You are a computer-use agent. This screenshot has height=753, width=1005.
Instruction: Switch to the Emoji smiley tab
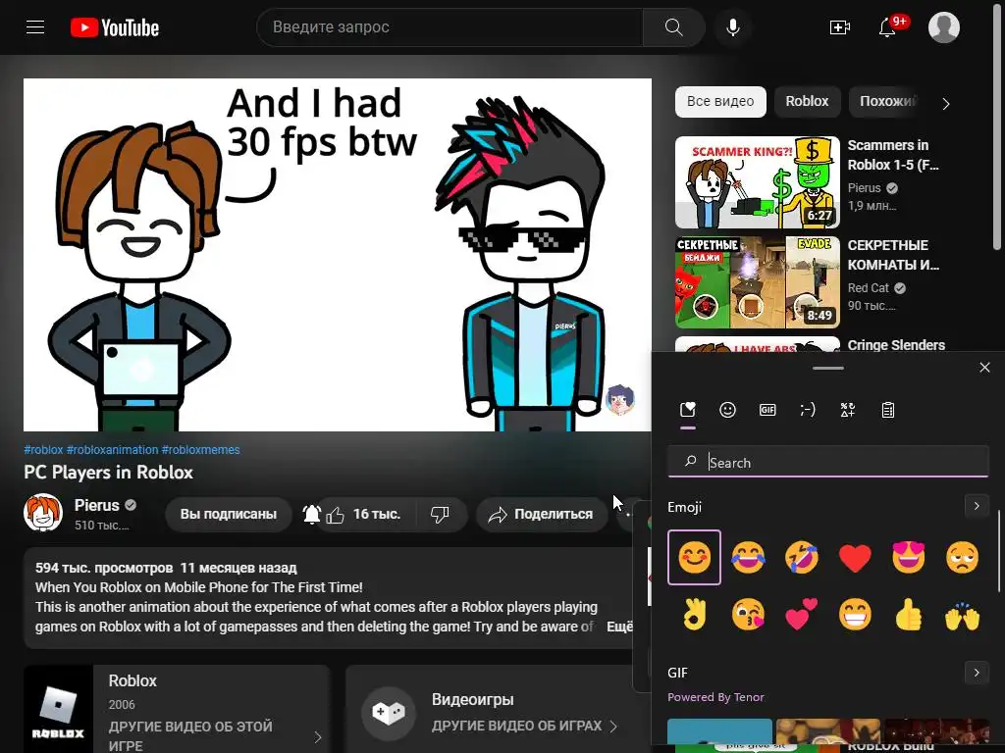727,410
